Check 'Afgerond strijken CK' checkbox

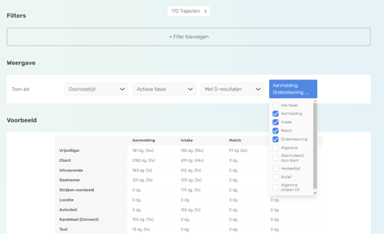[x=275, y=188]
